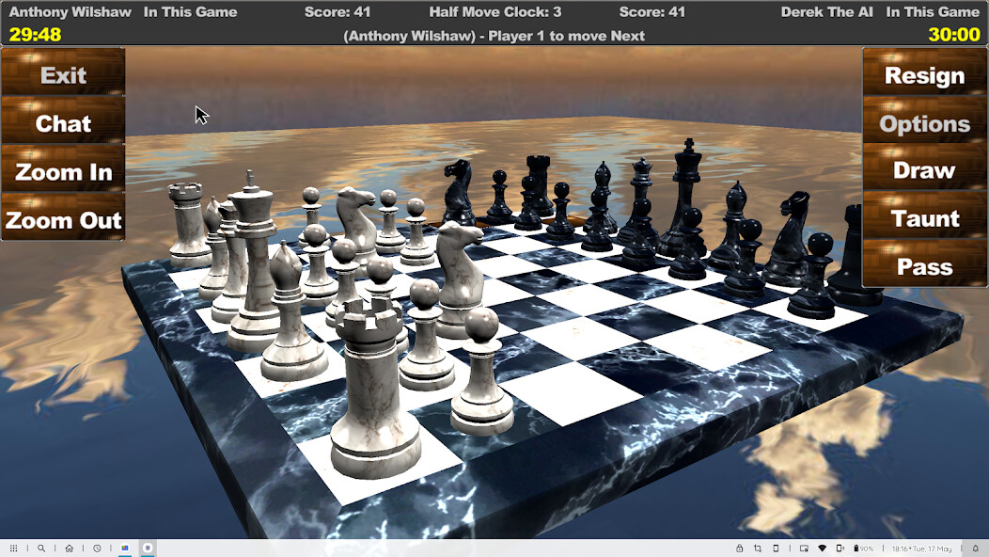Click Player 1's 29:48 timer
Screen dimensions: 989x557
tap(36, 34)
